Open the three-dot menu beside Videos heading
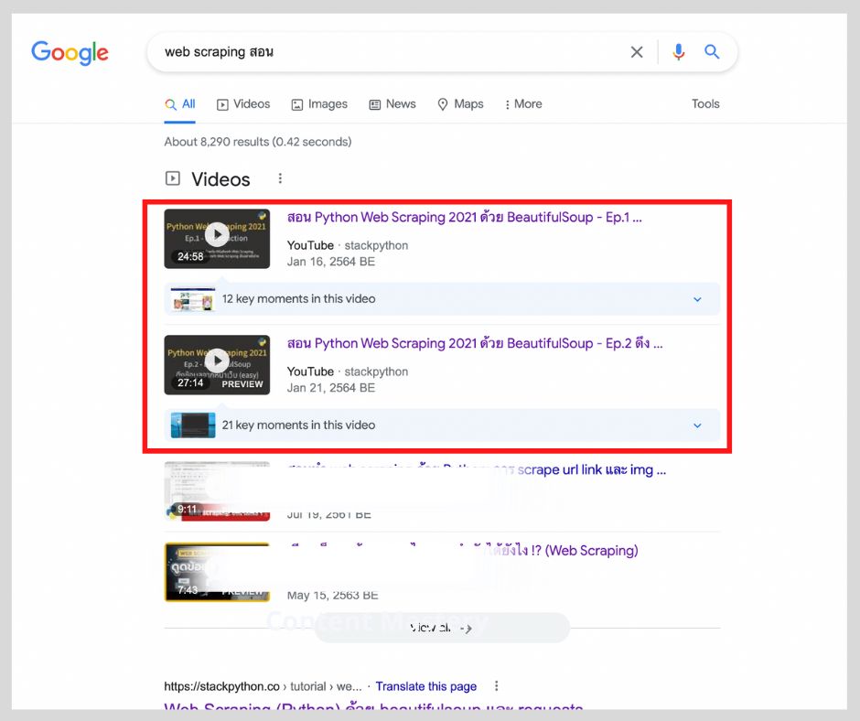 click(x=280, y=178)
